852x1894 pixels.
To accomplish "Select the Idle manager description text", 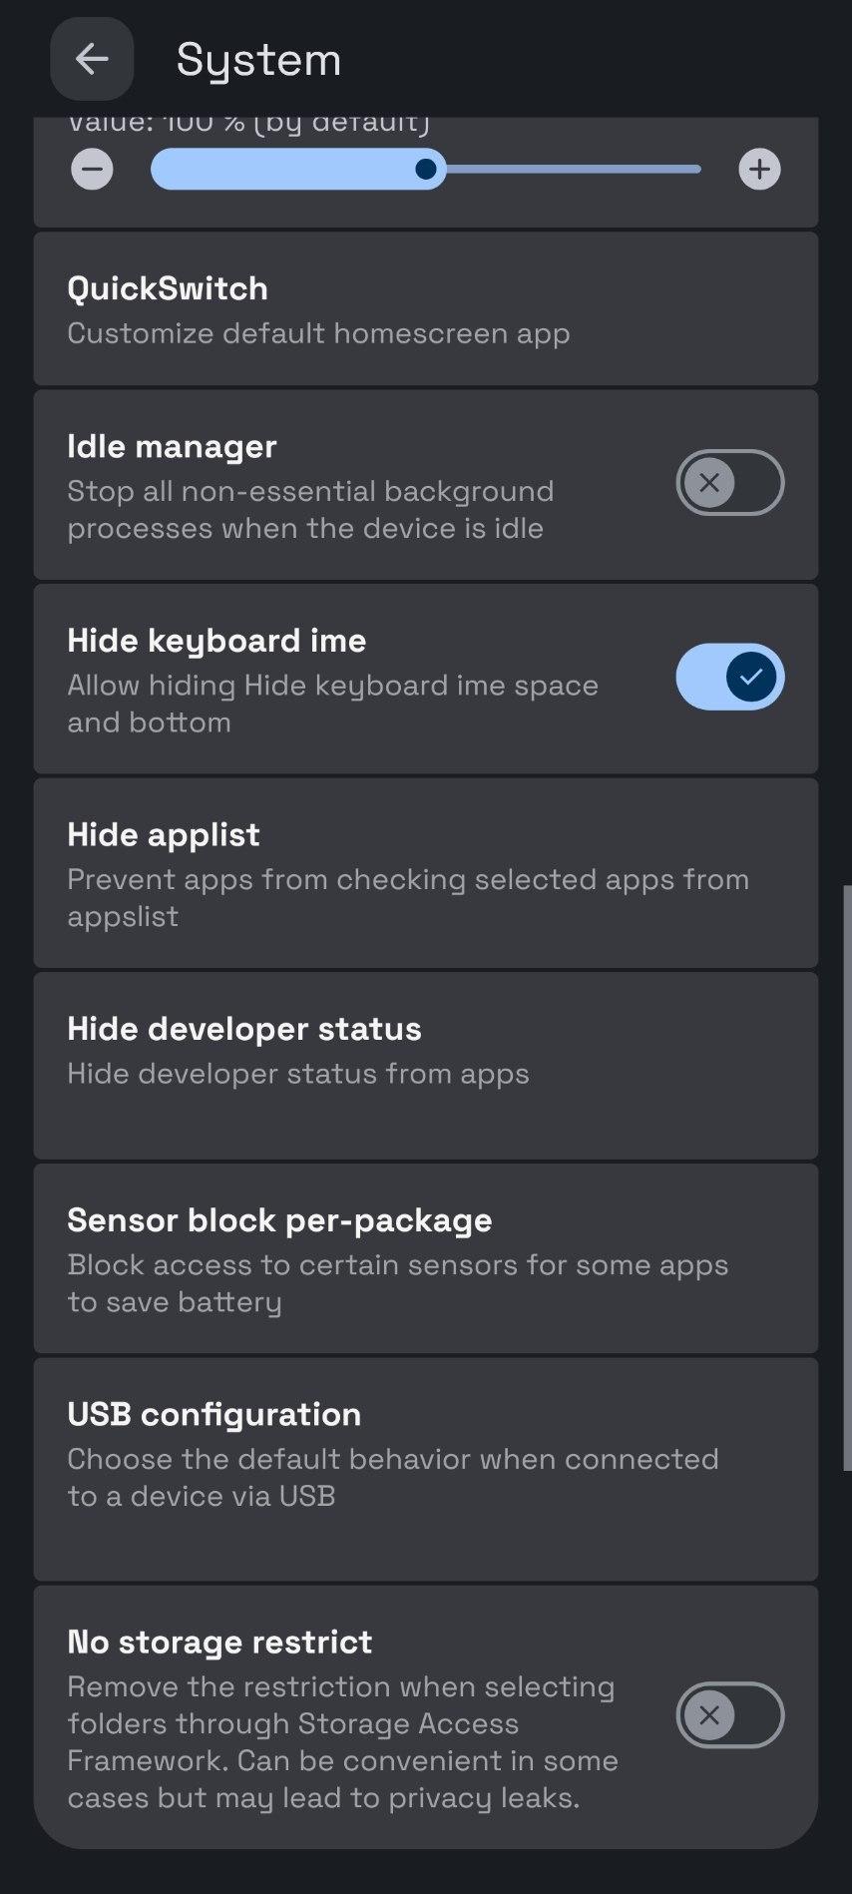I will (x=309, y=510).
